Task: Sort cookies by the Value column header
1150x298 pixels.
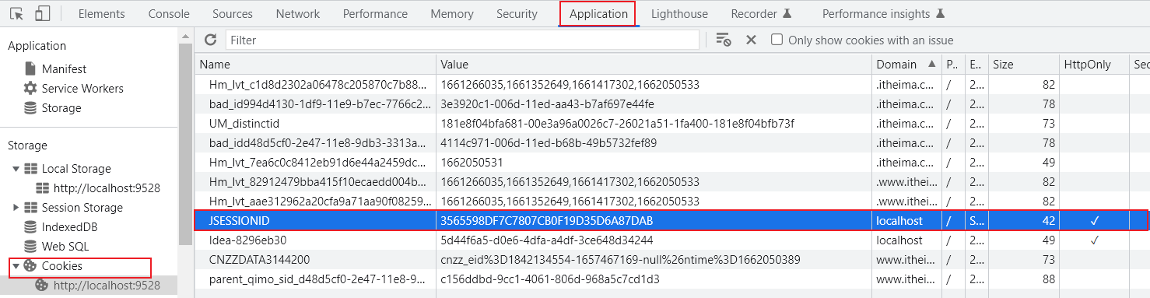Action: tap(654, 65)
